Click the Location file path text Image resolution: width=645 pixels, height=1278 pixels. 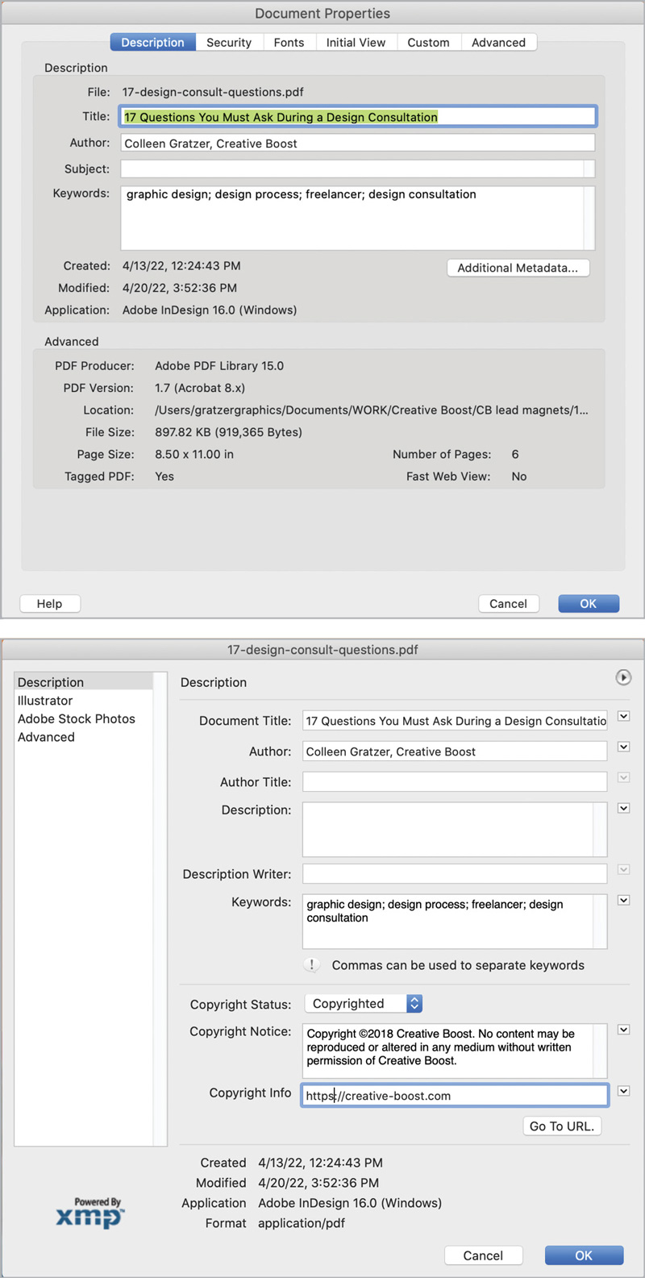372,410
